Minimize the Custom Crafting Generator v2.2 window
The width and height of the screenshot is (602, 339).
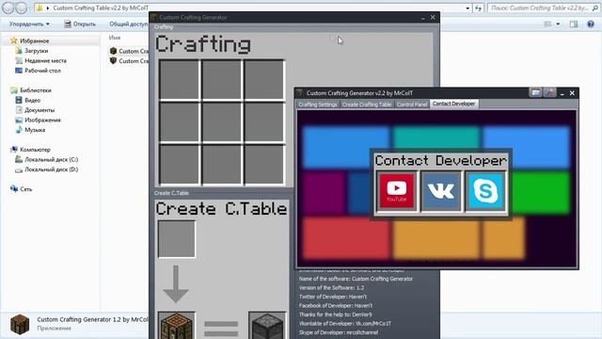point(562,93)
